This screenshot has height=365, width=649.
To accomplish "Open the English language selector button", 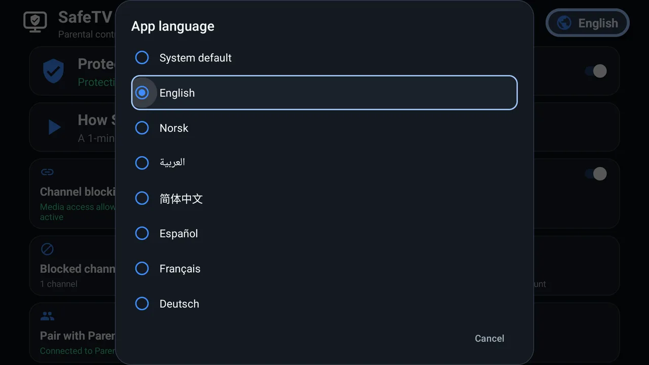I will click(x=588, y=23).
